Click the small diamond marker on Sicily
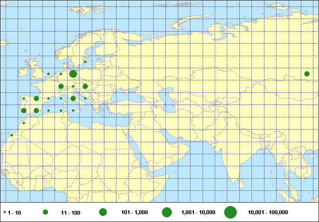Screen dimensions: 319x222 tap(73, 111)
